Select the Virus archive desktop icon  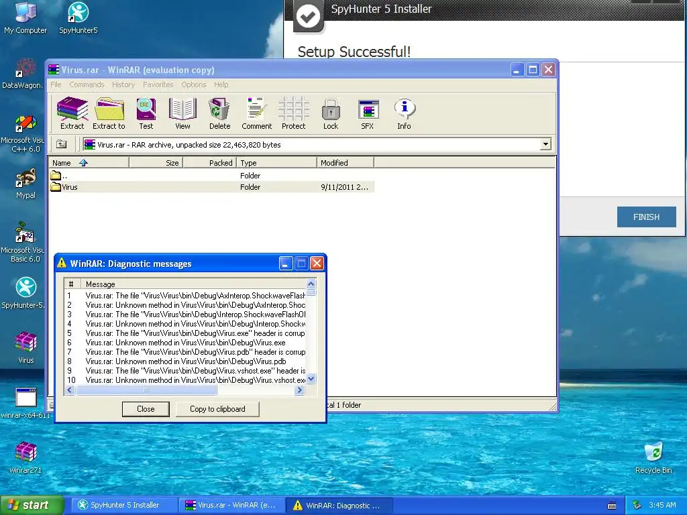(26, 348)
